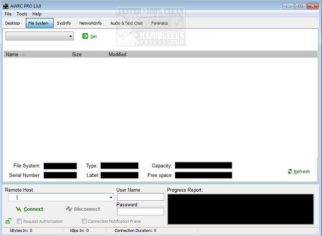Focus the User Name field
Screen dimensions: 322x236
pos(140,197)
